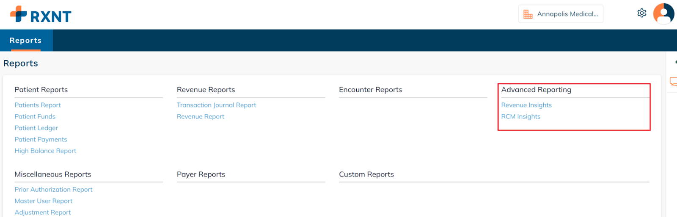
Task: Open the Annapolis Medical practice selector
Action: coord(561,14)
